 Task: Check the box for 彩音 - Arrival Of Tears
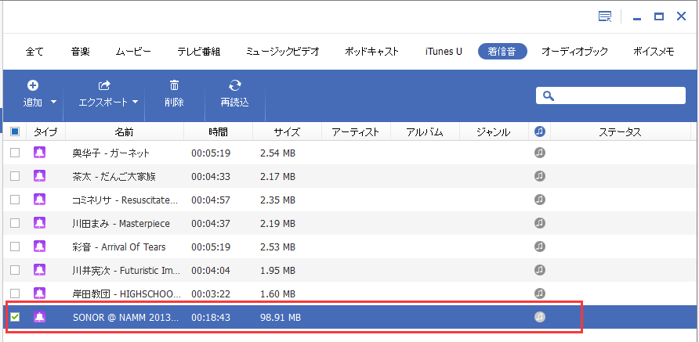pyautogui.click(x=15, y=247)
